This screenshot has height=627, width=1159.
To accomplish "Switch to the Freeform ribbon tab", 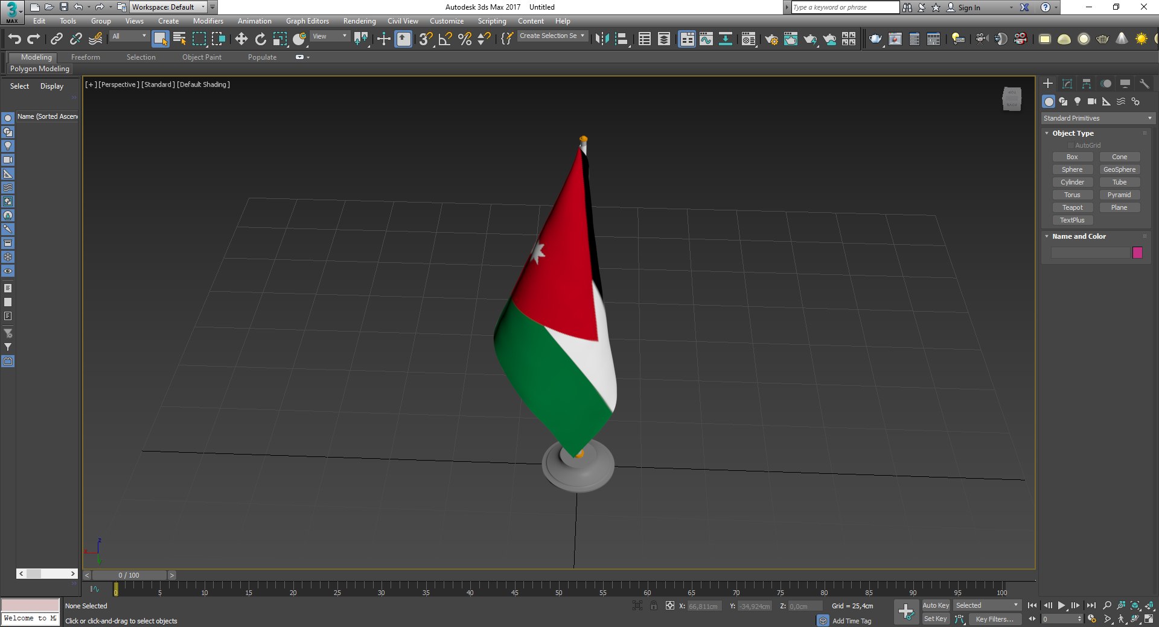I will click(85, 57).
